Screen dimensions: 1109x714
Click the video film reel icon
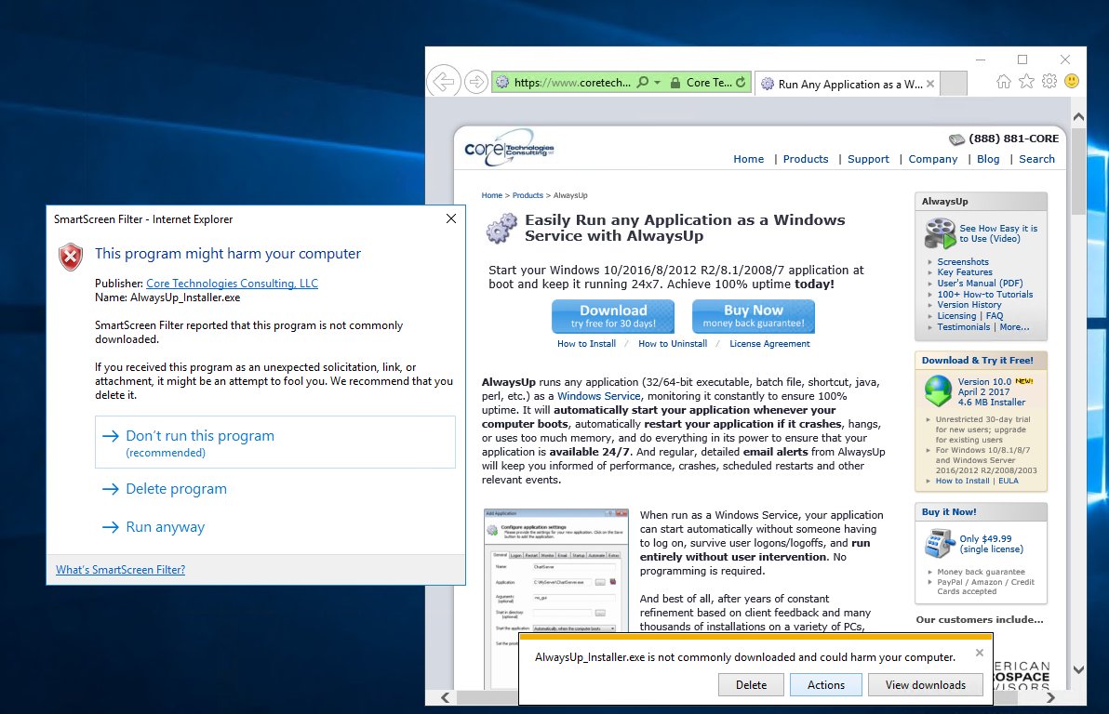tap(940, 233)
